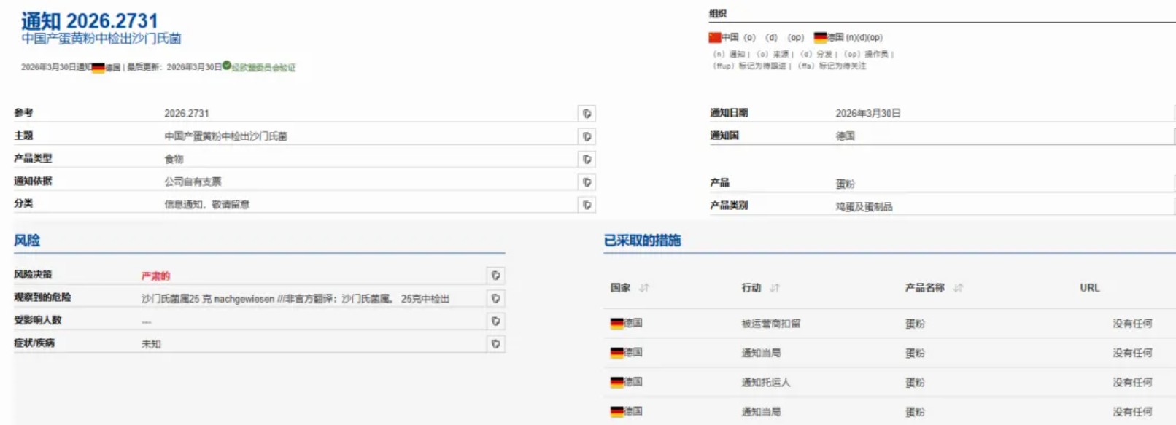Copy the 分类 row value with its icon
This screenshot has width=1176, height=425.
[x=587, y=205]
